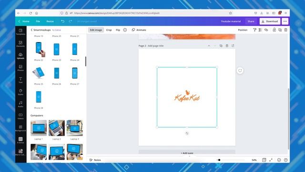
Task: Open the Uploads sidebar tab
Action: [x=20, y=56]
